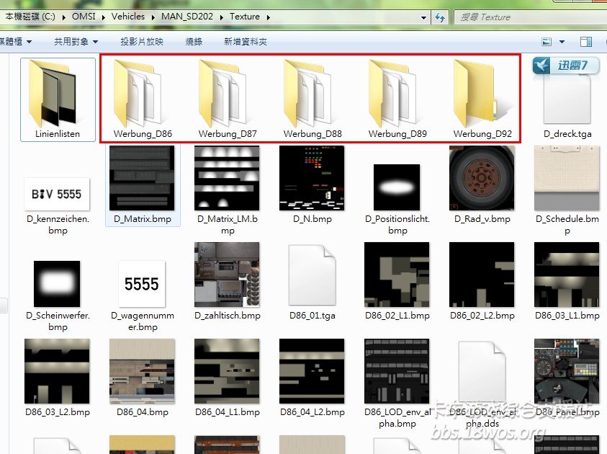Select the D_Rad_v.bmp wheel thumbnail

pyautogui.click(x=482, y=178)
